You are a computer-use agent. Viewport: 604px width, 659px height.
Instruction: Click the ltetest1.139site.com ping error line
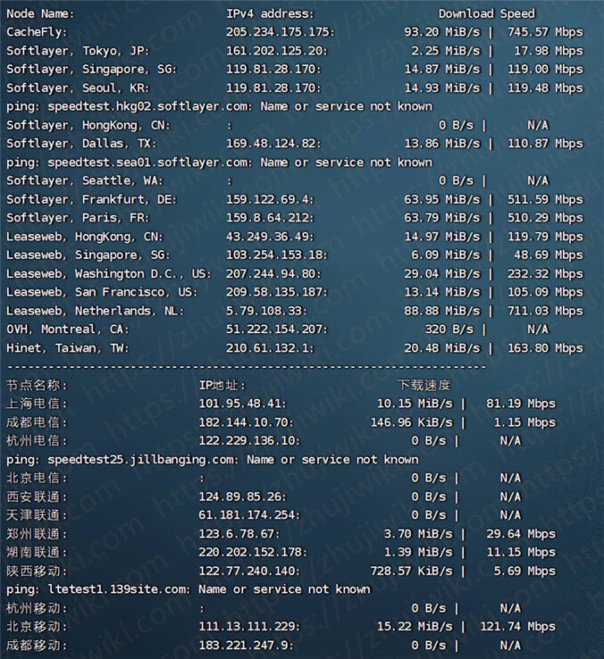point(188,590)
